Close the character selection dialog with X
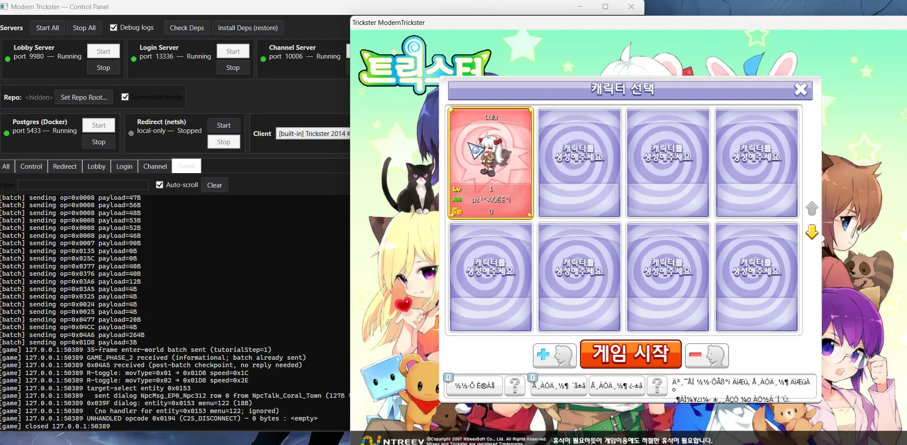The width and height of the screenshot is (907, 445). click(801, 90)
